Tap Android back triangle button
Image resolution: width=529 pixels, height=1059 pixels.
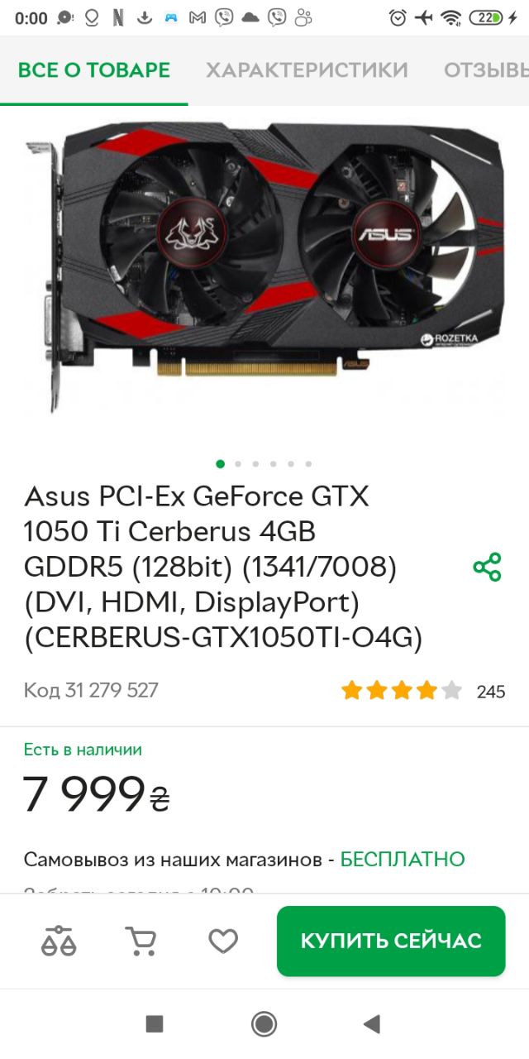[x=372, y=1024]
